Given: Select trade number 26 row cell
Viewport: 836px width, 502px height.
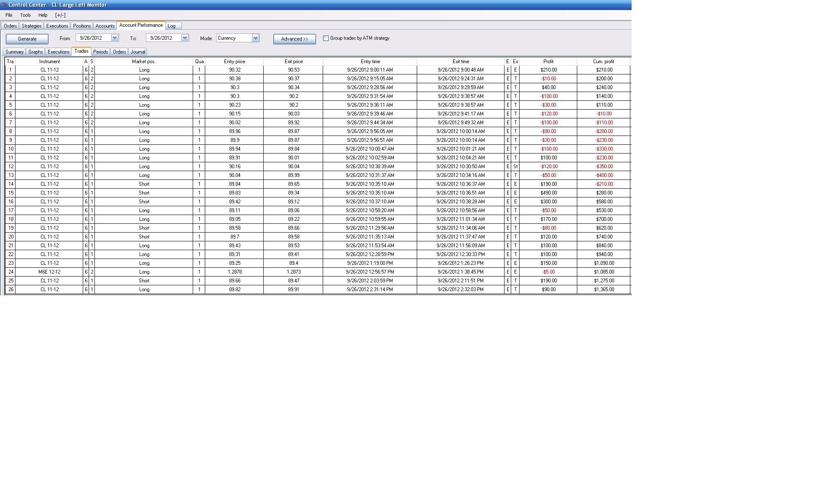Looking at the screenshot, I should tap(11, 289).
